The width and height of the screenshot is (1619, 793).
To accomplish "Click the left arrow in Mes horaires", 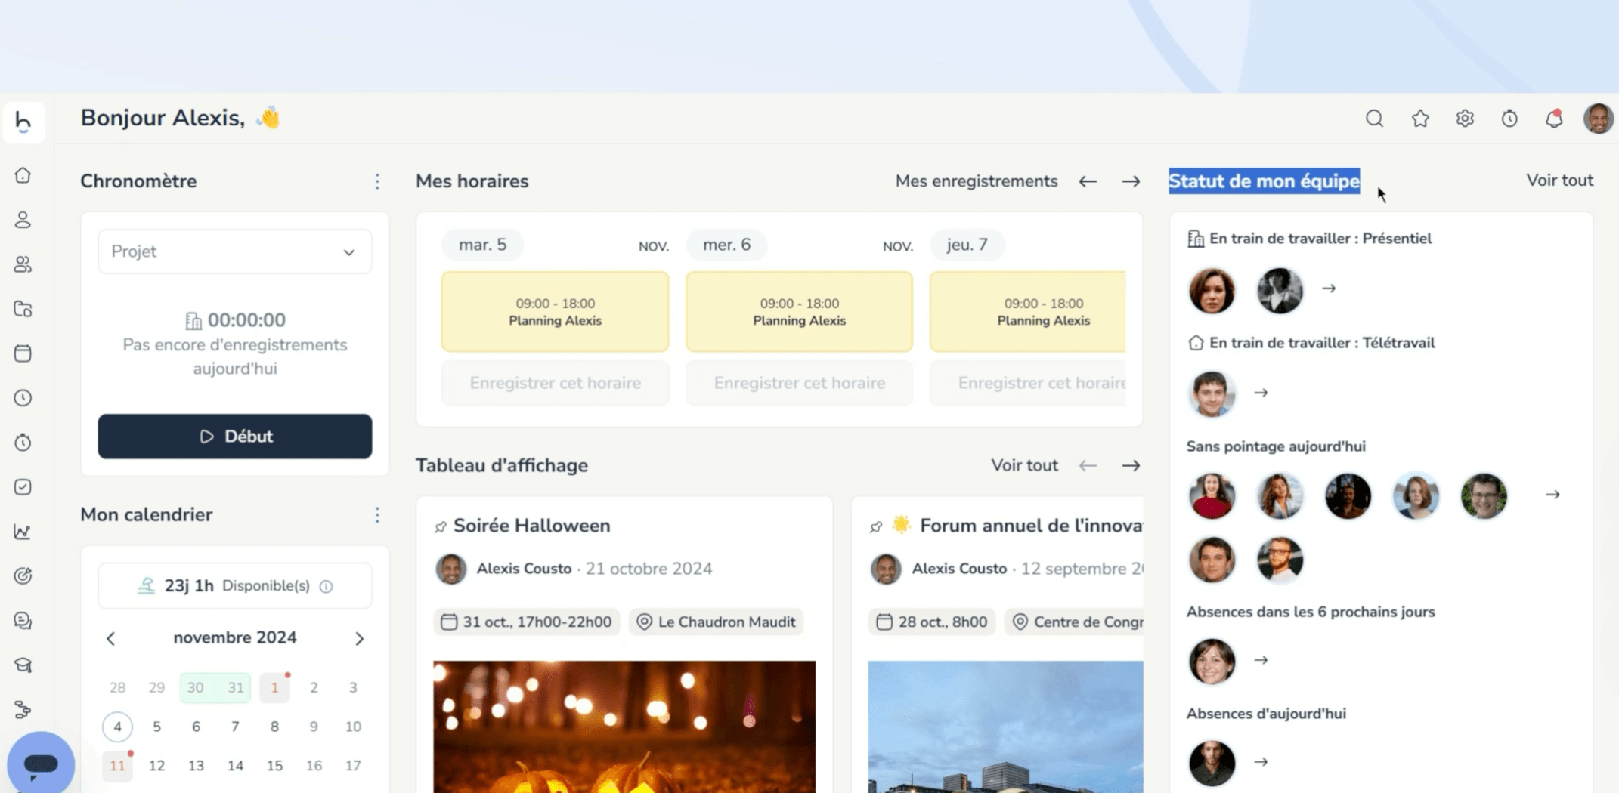I will pyautogui.click(x=1088, y=181).
